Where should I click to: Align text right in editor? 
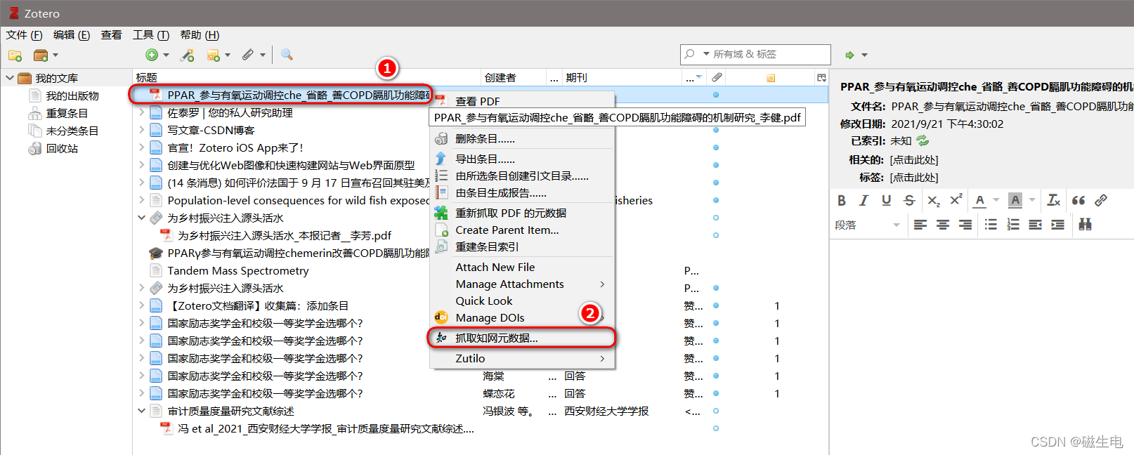[x=965, y=225]
